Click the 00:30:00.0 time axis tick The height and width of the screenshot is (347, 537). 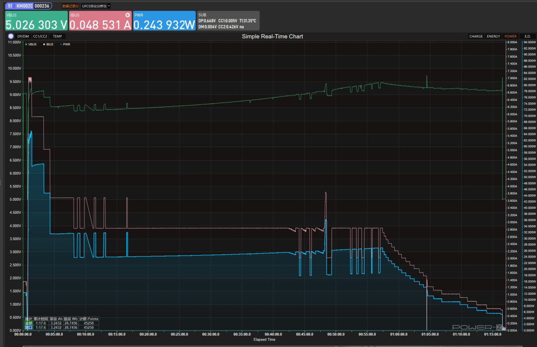211,335
